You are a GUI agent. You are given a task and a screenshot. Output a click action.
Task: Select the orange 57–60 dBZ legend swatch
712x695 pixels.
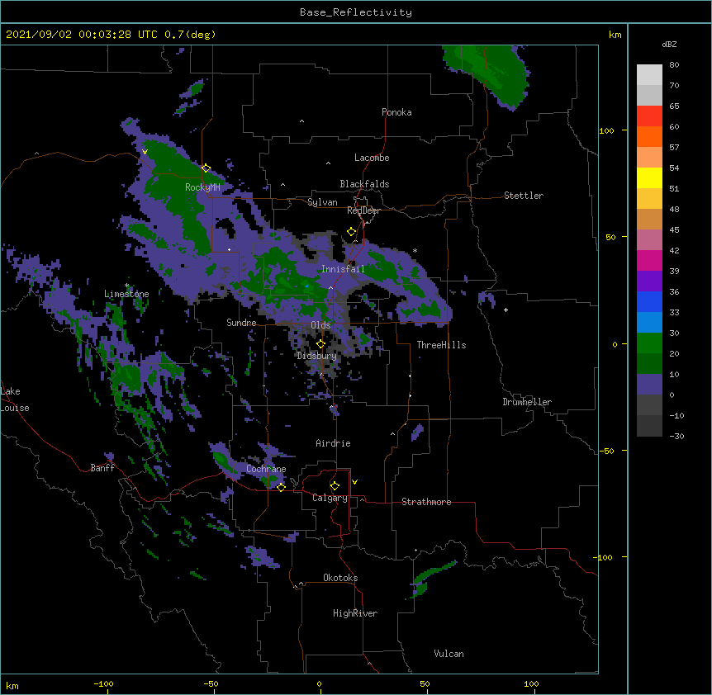tap(649, 136)
